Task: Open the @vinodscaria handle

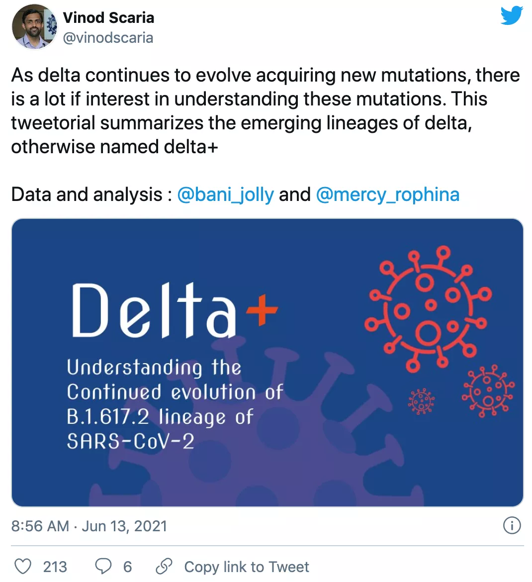Action: (x=108, y=38)
